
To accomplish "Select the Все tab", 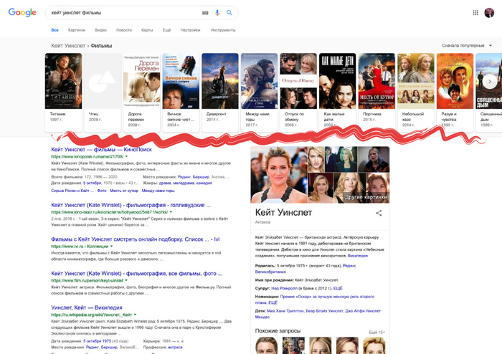I will pos(55,30).
